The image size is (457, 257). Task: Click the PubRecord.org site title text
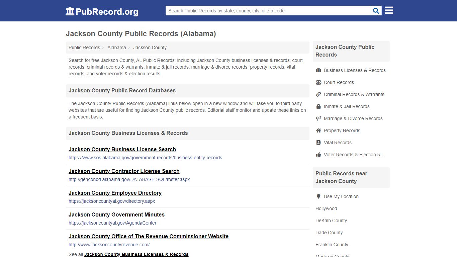pos(107,12)
